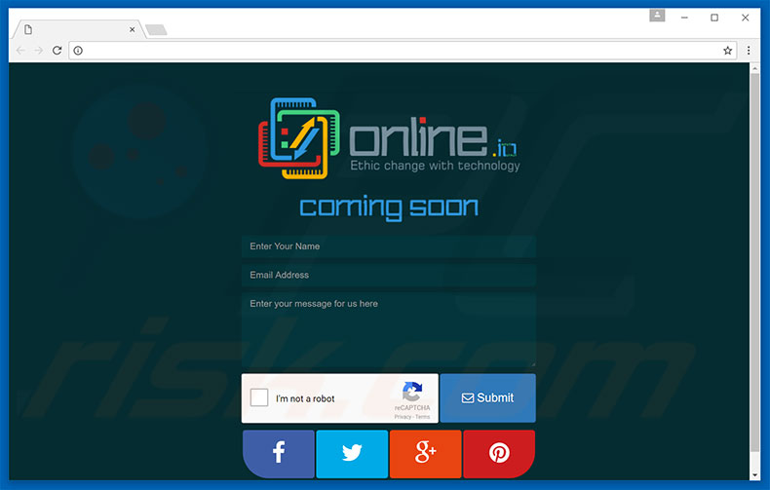This screenshot has width=770, height=490.
Task: Open the Facebook social button
Action: point(279,454)
